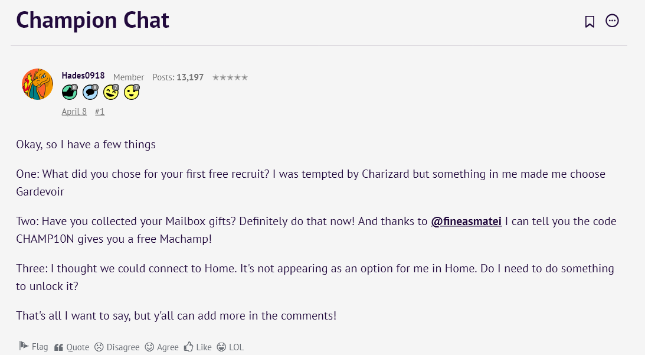The image size is (645, 355).
Task: React with Agree to the post
Action: coord(162,347)
